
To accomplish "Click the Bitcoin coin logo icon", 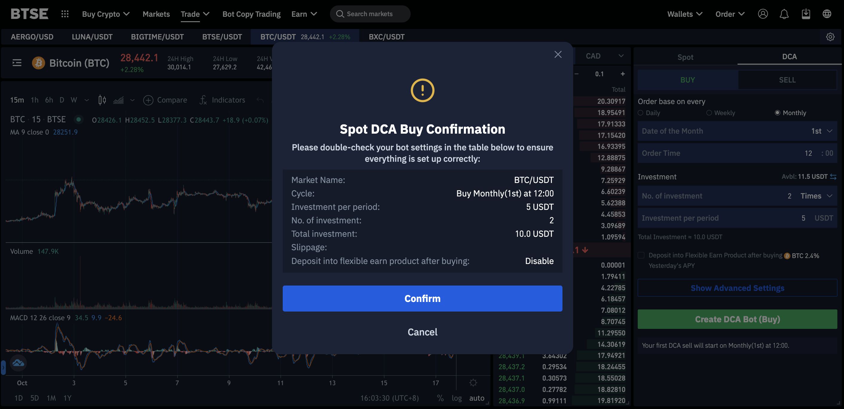I will pos(38,62).
